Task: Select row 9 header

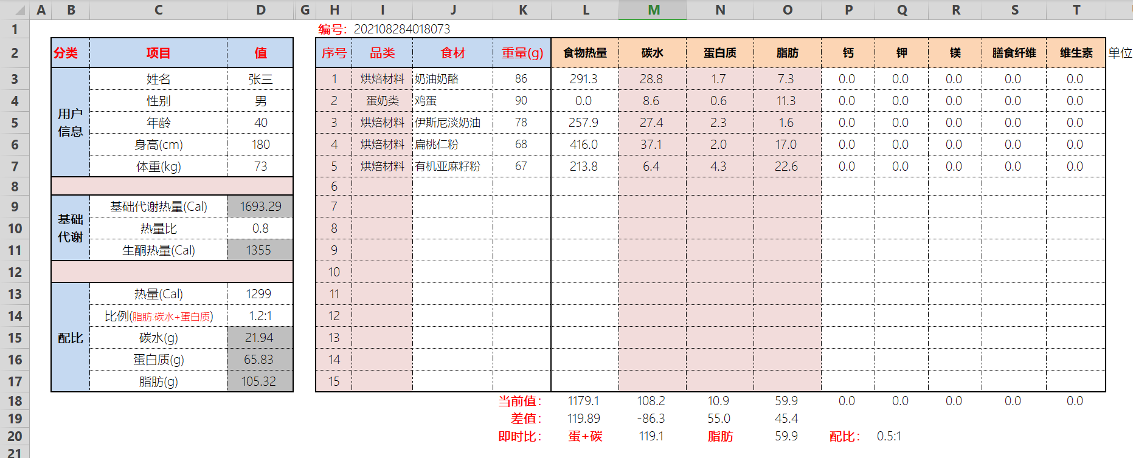Action: [x=15, y=207]
